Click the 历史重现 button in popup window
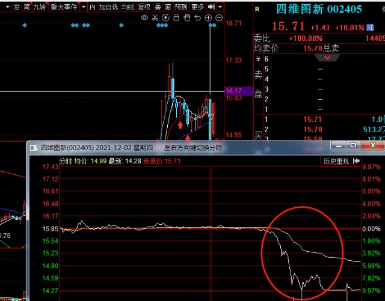The height and width of the screenshot is (301, 385). point(336,161)
